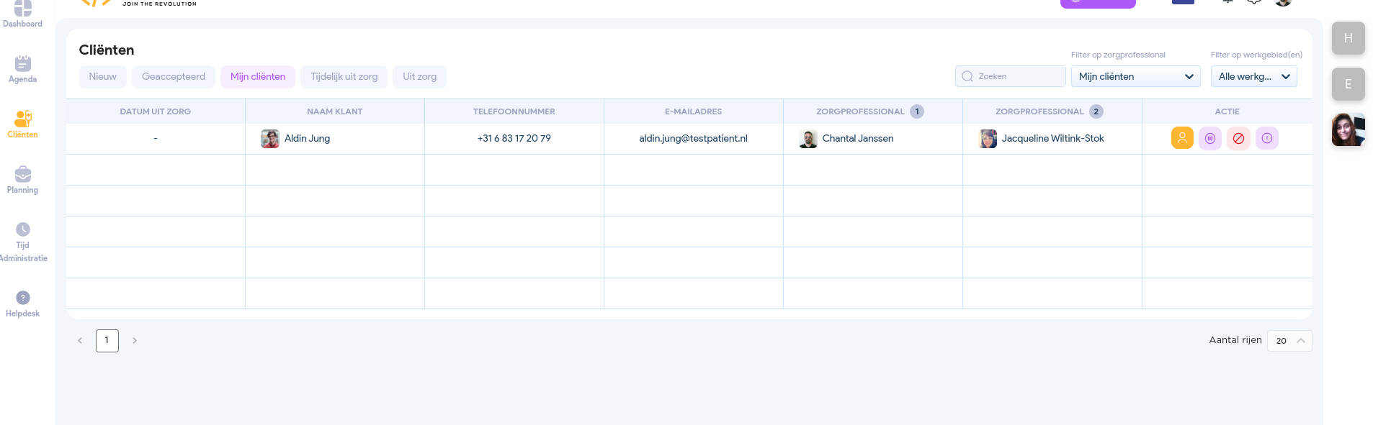
Task: Click the red block action icon
Action: [x=1238, y=138]
